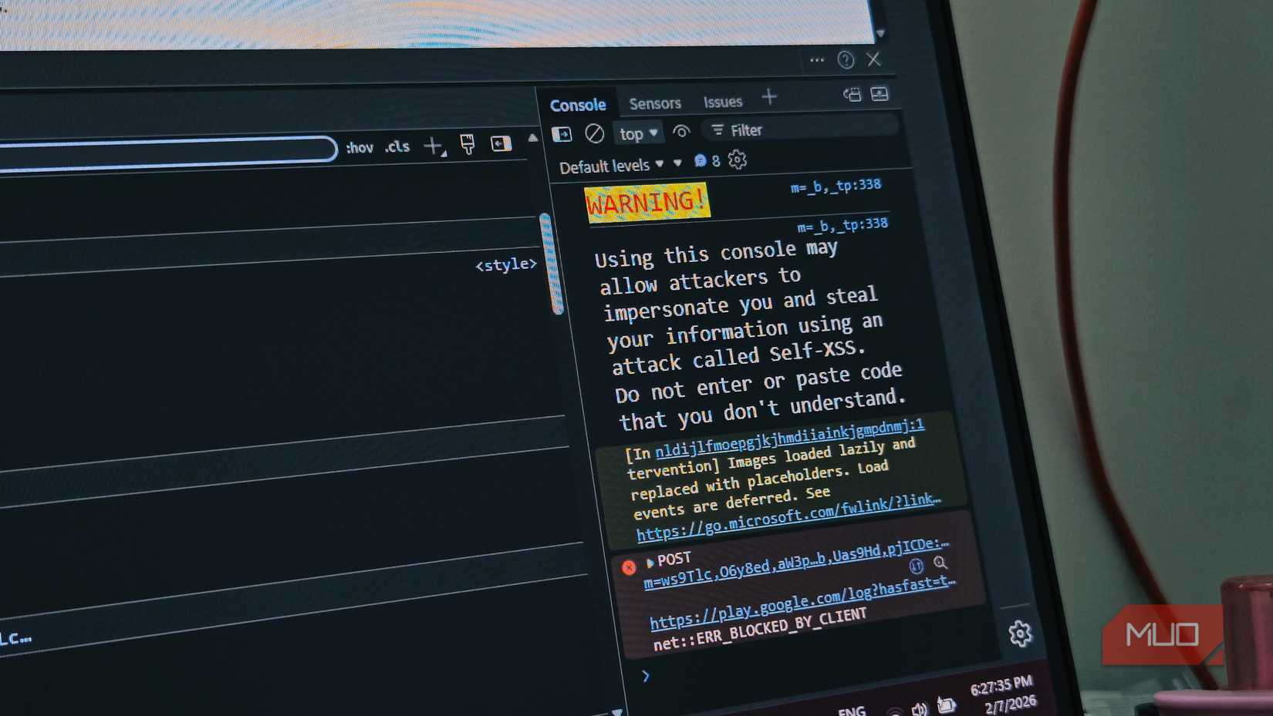Toggle the console sidebar panel icon
The width and height of the screenshot is (1273, 716).
[562, 134]
